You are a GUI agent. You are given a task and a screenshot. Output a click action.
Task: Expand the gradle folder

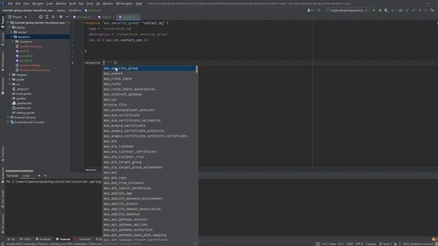point(10,79)
